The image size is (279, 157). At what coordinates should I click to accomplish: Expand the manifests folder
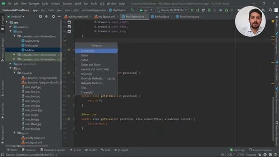[x=10, y=27]
